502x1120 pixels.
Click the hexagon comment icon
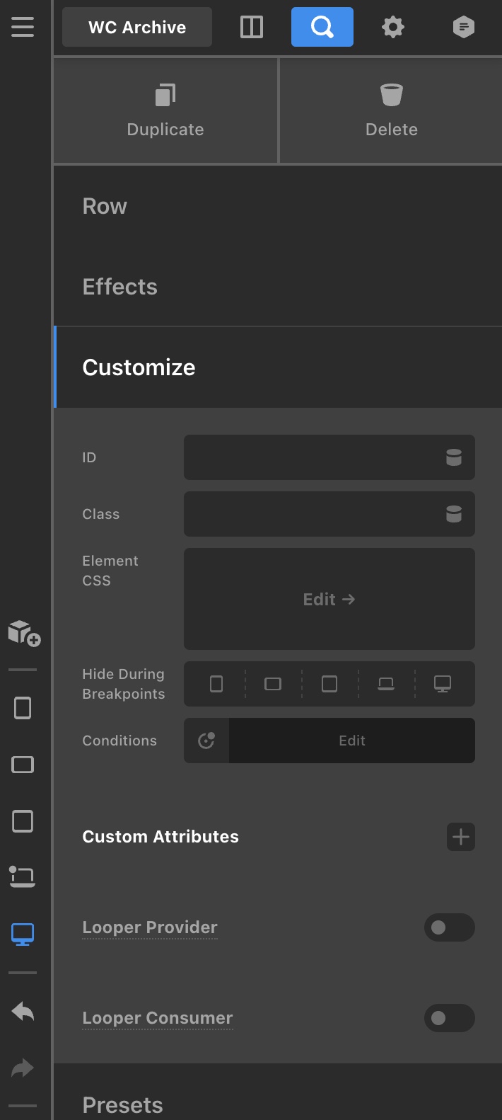click(464, 27)
